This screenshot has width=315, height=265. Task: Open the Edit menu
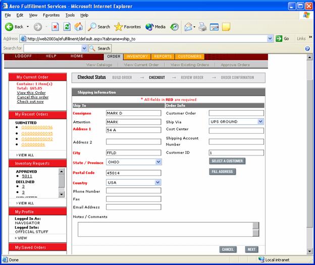(20, 15)
